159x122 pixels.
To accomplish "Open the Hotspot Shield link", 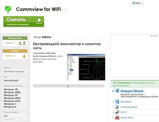I will [x=132, y=91].
